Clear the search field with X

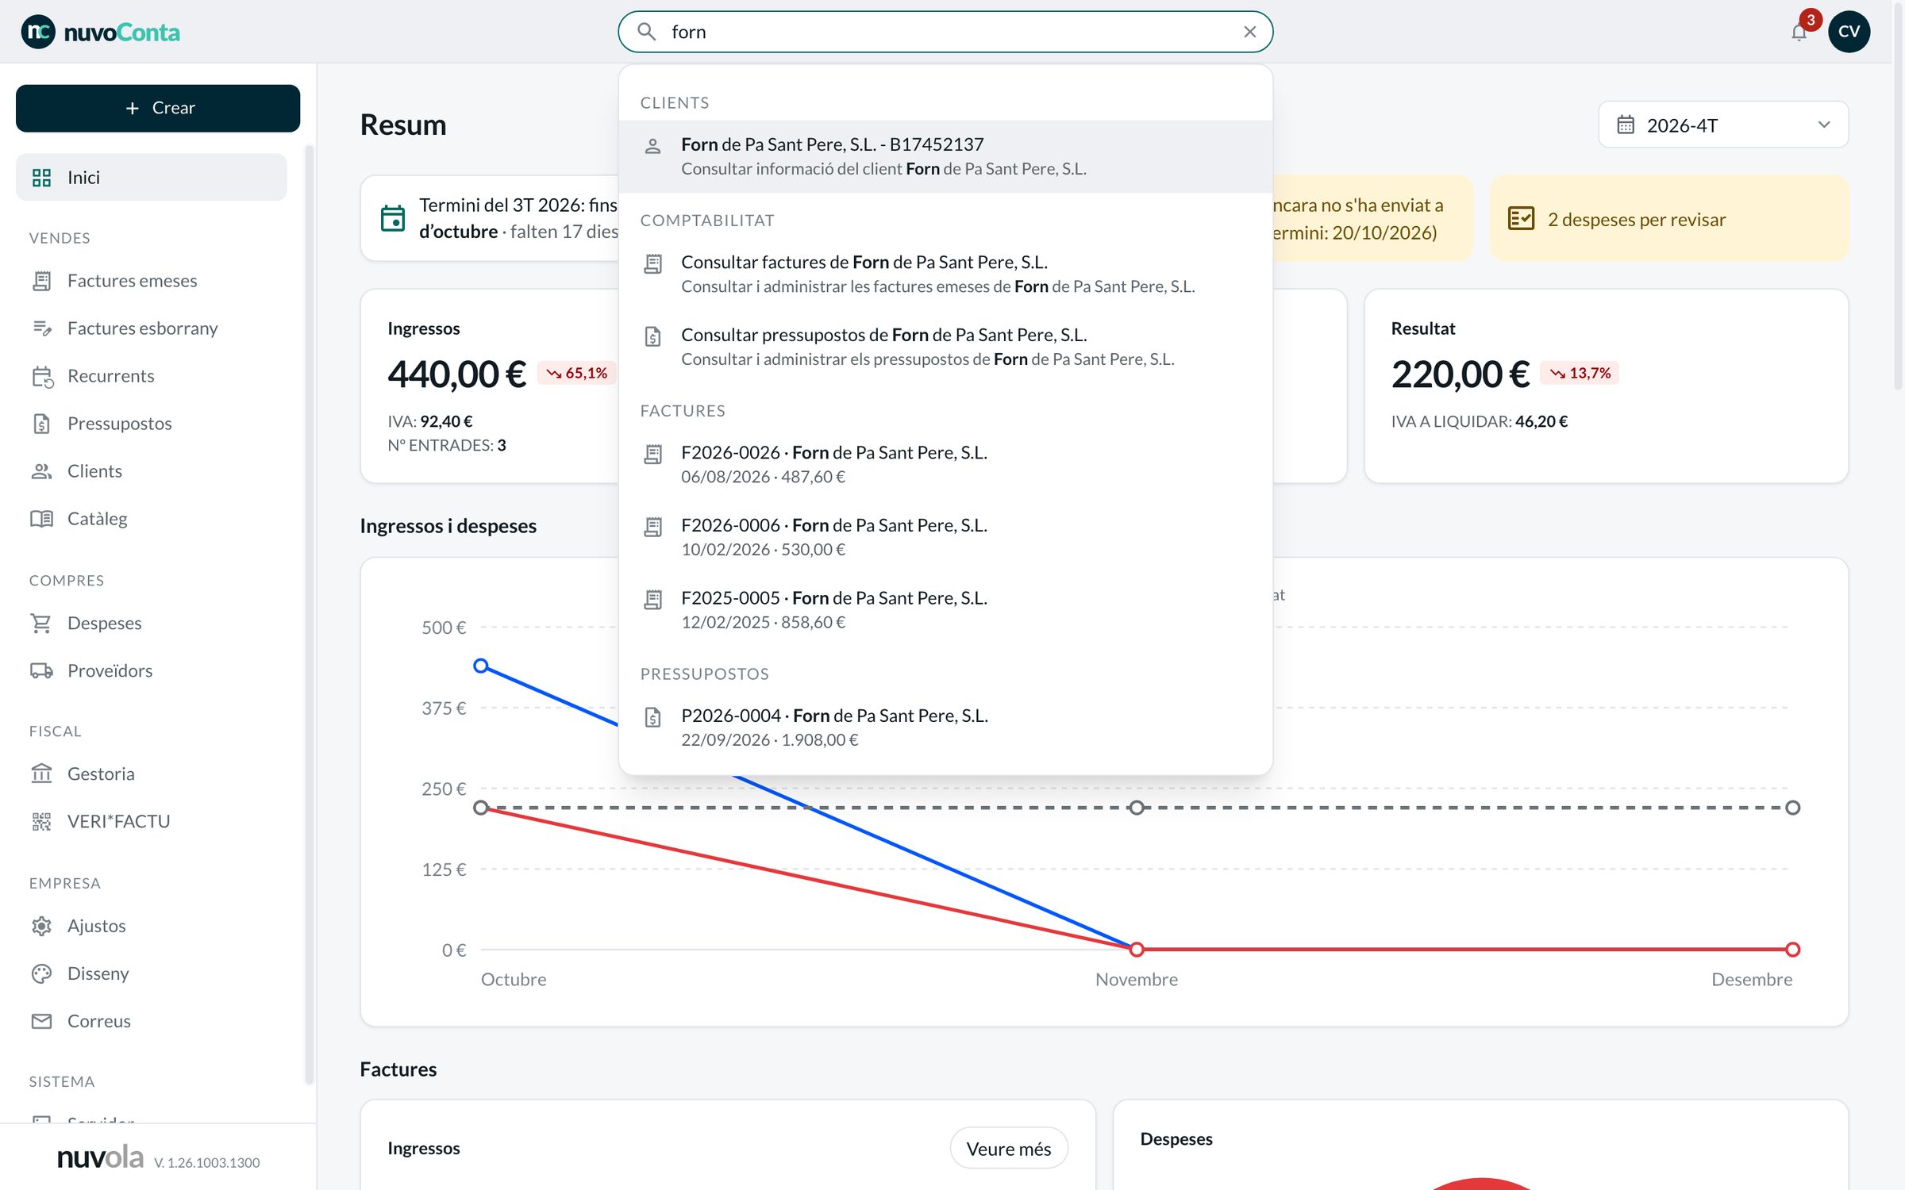pos(1249,32)
